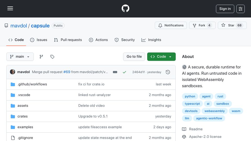Open the Pull requests tab
The image size is (251, 141).
(x=68, y=40)
